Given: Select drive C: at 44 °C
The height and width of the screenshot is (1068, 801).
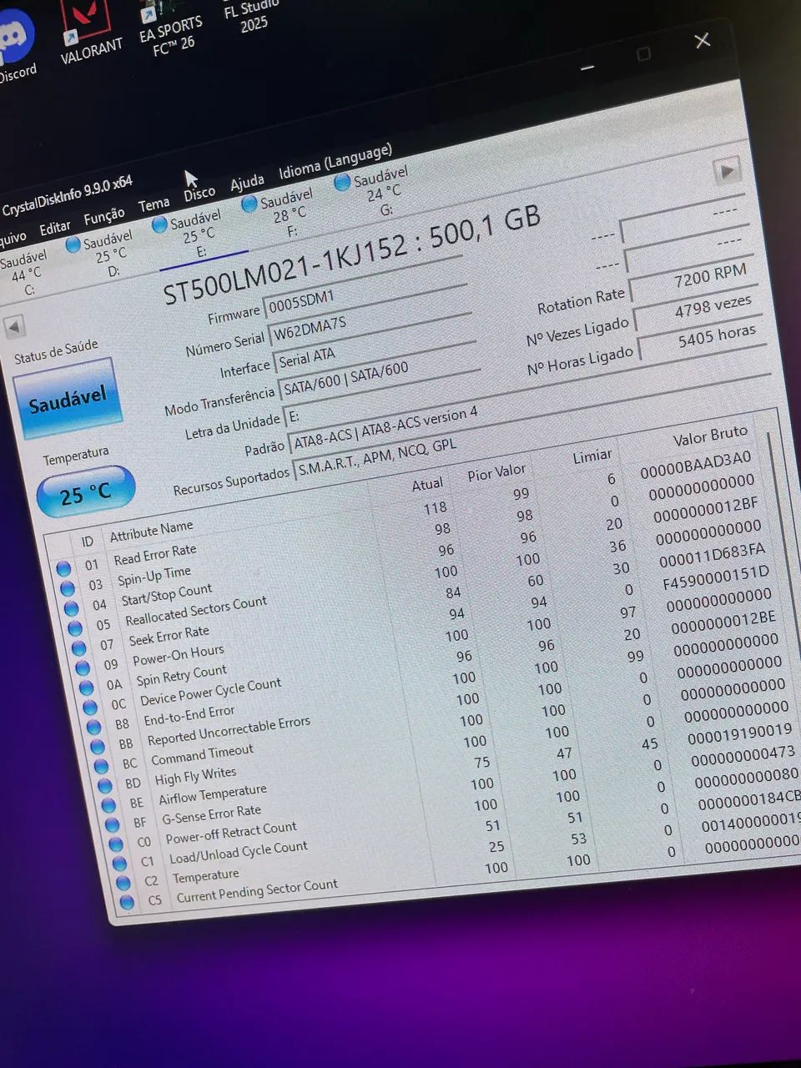Looking at the screenshot, I should tap(24, 274).
